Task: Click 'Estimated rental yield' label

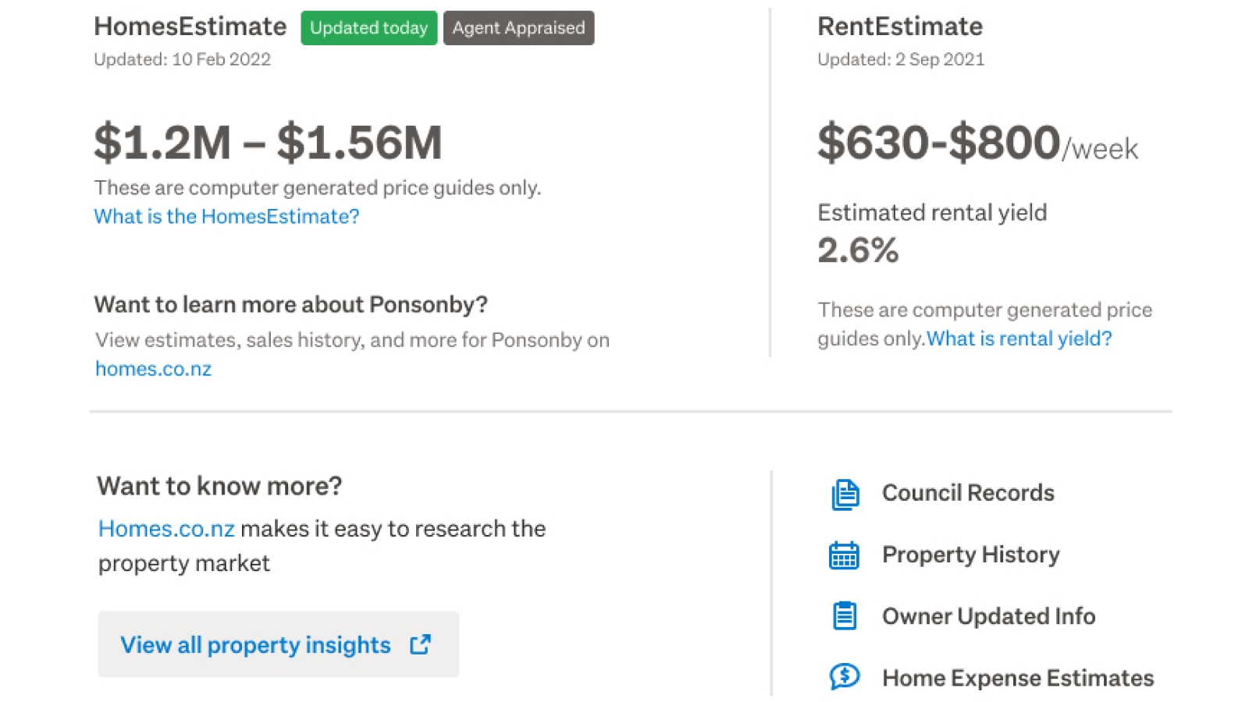Action: coord(932,212)
